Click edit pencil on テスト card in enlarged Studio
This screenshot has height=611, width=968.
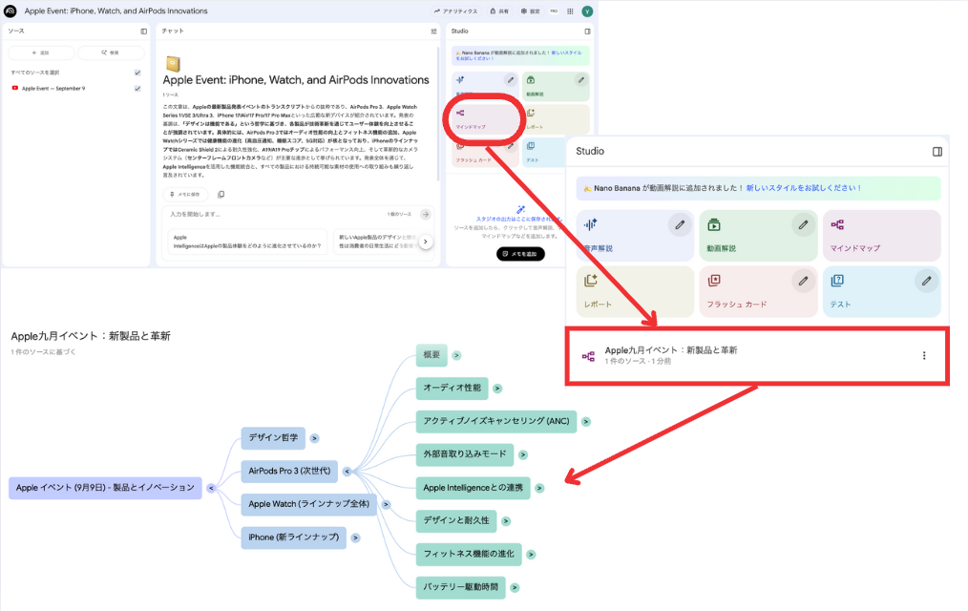pyautogui.click(x=925, y=281)
